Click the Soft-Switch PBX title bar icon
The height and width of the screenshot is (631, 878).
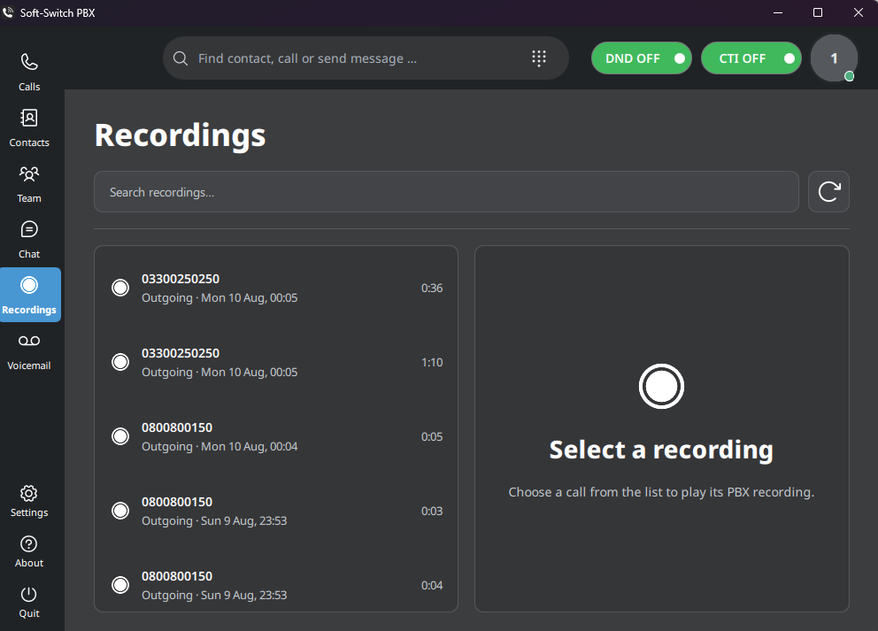coord(8,12)
